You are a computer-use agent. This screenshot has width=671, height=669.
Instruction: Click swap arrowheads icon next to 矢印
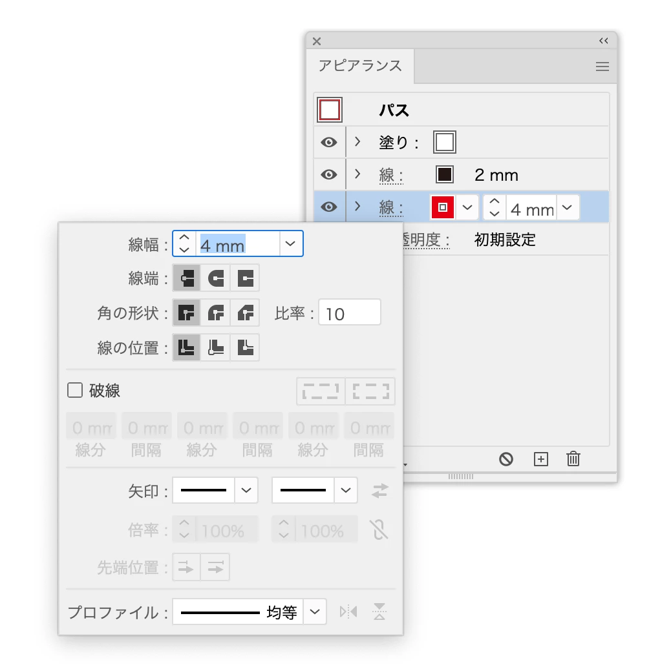click(x=379, y=490)
